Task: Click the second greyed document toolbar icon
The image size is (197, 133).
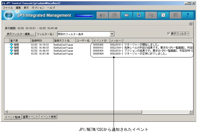Action: pyautogui.click(x=114, y=15)
